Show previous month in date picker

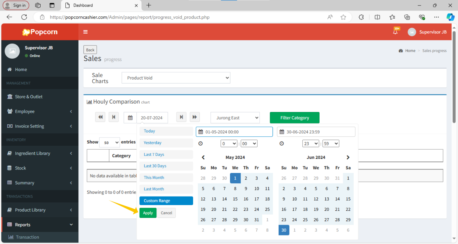203,157
